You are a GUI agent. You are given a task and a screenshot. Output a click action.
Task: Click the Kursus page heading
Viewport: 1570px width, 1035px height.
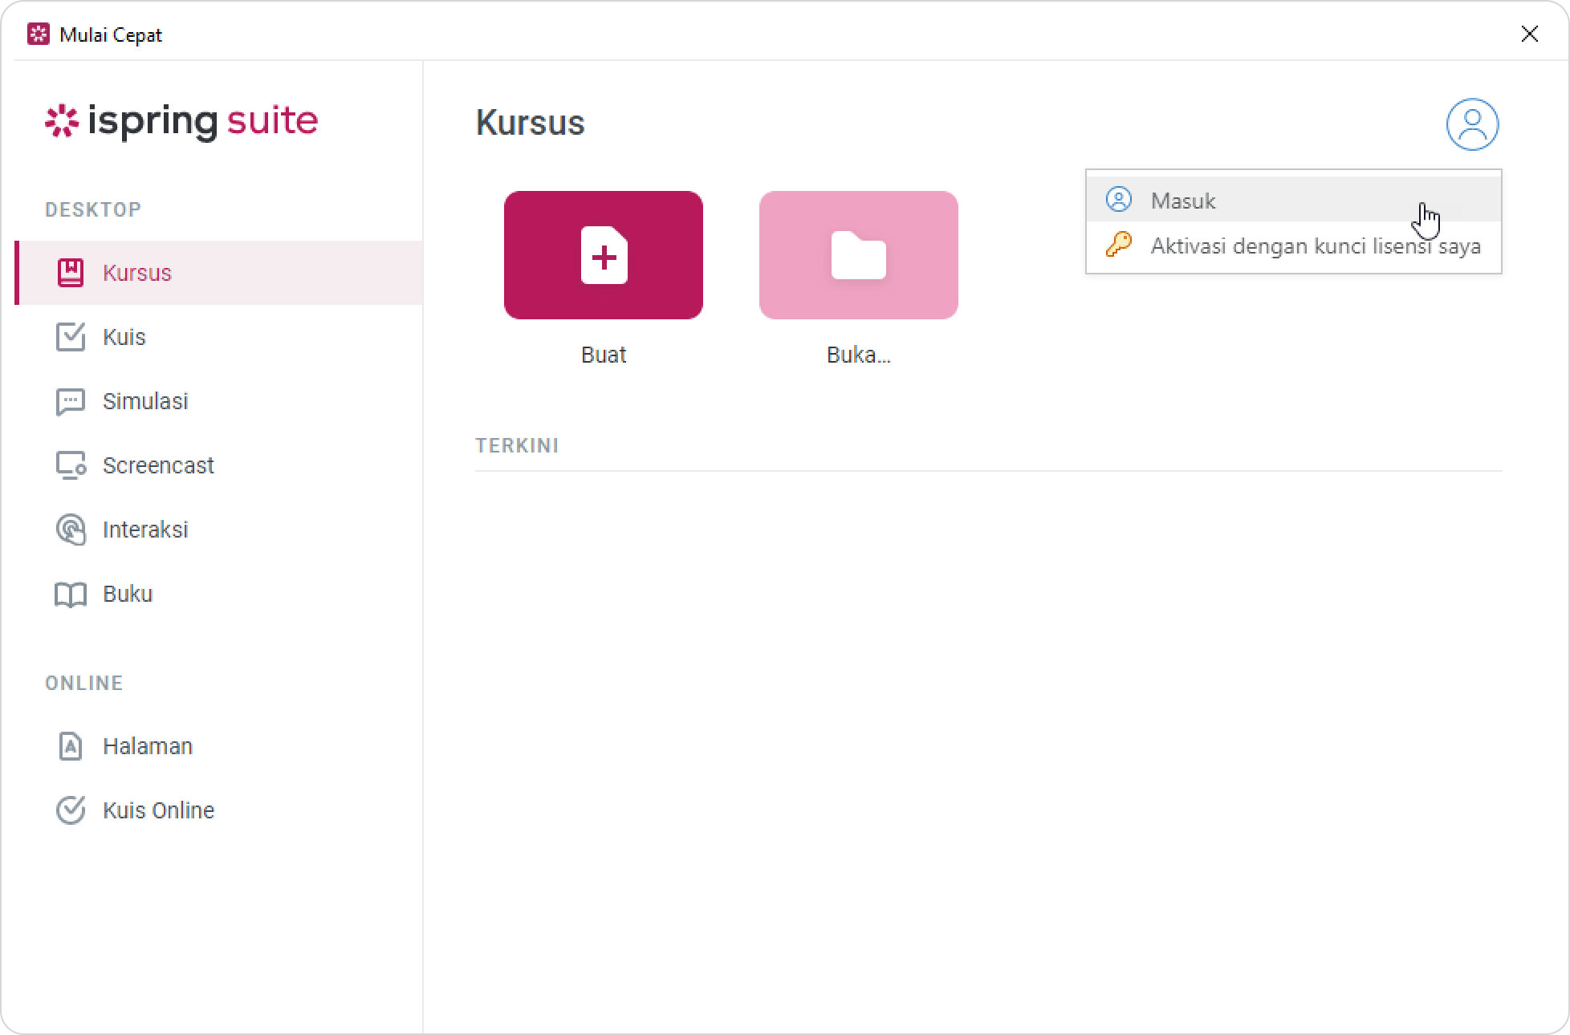[530, 123]
